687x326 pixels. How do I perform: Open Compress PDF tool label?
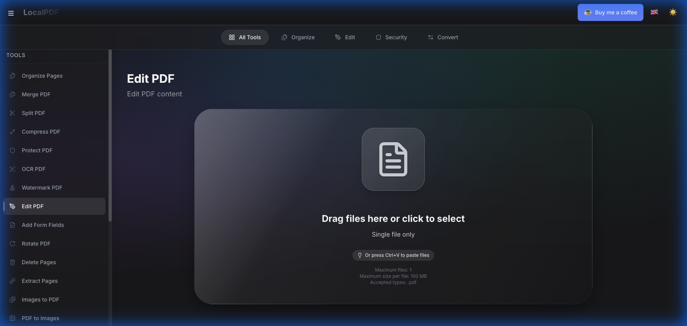click(41, 132)
